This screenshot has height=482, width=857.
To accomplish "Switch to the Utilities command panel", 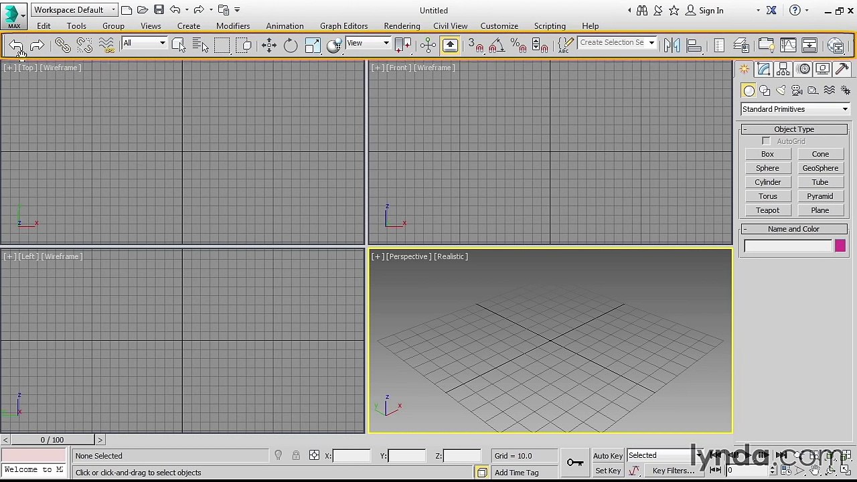I will click(x=842, y=69).
